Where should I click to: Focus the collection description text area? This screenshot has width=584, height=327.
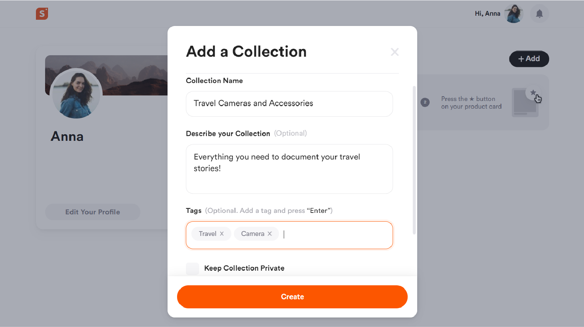click(289, 169)
